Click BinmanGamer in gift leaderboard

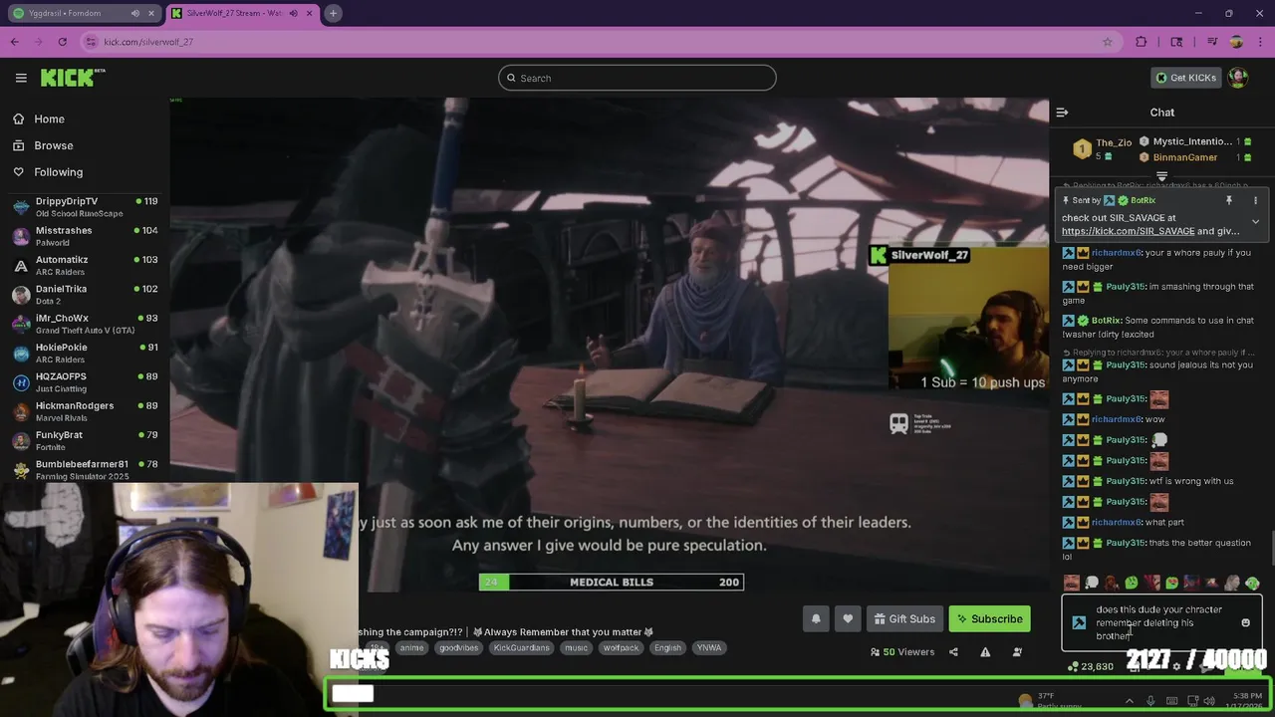coord(1185,157)
